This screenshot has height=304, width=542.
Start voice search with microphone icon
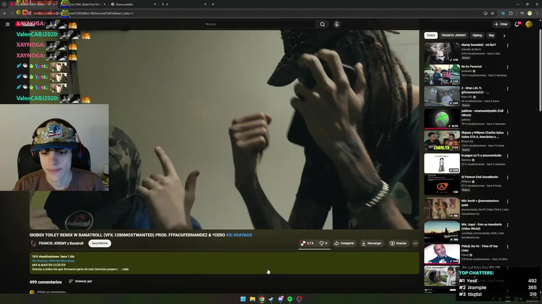click(337, 24)
